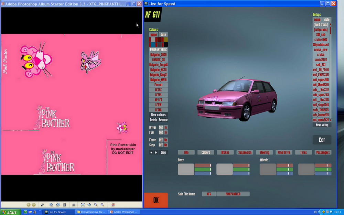Open the Info tab
The image size is (344, 215).
pos(186,152)
